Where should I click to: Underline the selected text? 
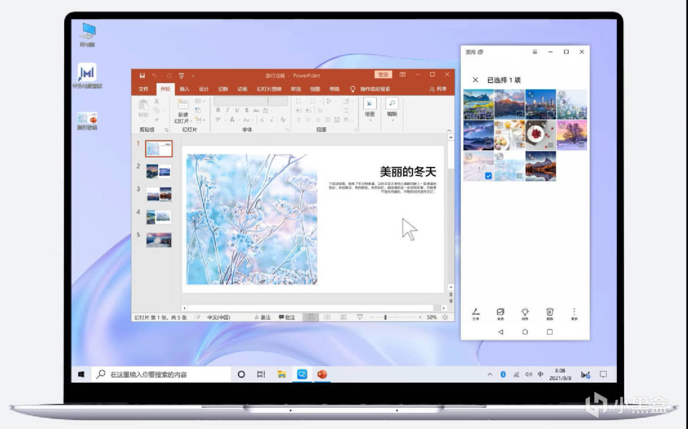(x=237, y=110)
